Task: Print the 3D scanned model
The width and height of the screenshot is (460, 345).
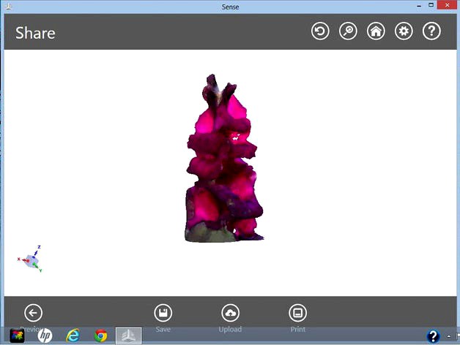Action: pos(297,313)
